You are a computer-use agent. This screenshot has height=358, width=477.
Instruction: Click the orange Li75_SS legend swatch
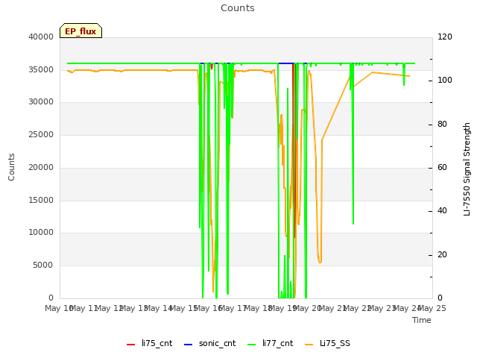pos(309,345)
